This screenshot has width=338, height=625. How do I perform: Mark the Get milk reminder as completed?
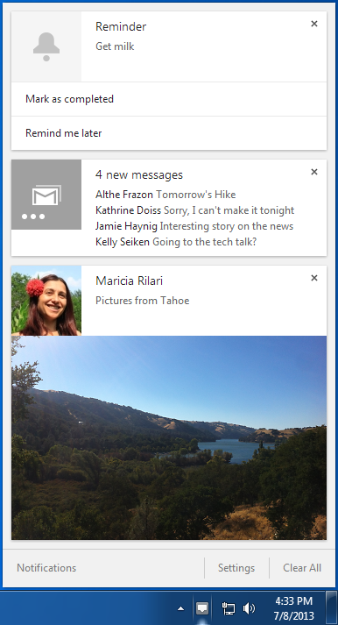pyautogui.click(x=169, y=99)
